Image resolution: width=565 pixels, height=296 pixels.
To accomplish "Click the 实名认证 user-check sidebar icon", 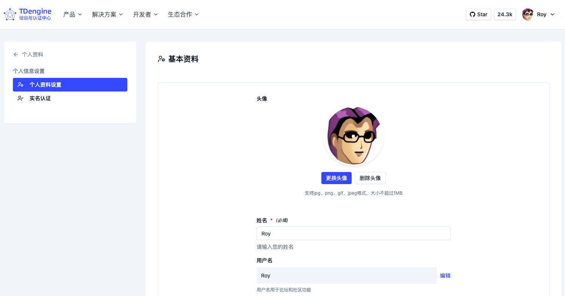I will [20, 98].
